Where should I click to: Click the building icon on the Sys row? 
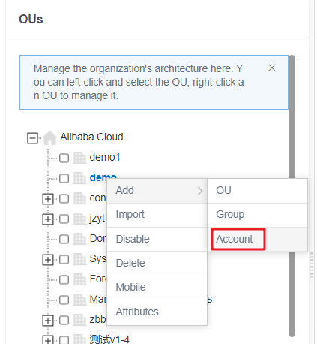click(79, 259)
